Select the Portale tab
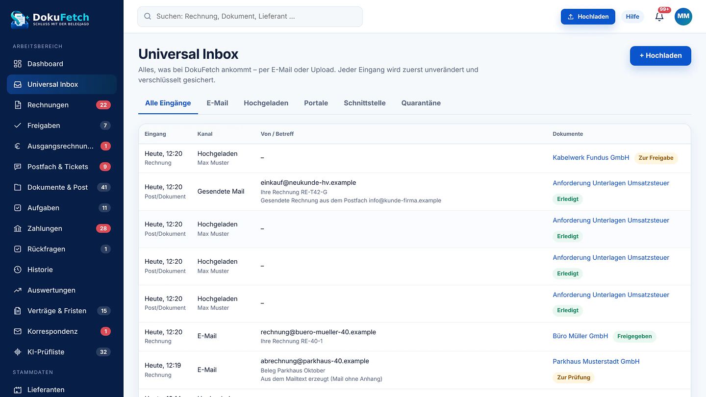The height and width of the screenshot is (397, 706). tap(316, 103)
